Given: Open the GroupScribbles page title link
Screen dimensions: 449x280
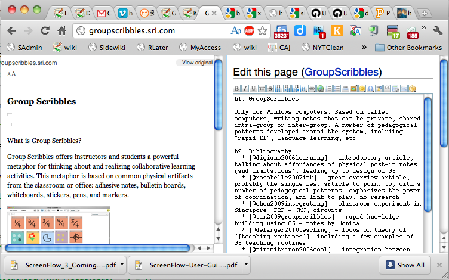Looking at the screenshot, I should coord(342,72).
